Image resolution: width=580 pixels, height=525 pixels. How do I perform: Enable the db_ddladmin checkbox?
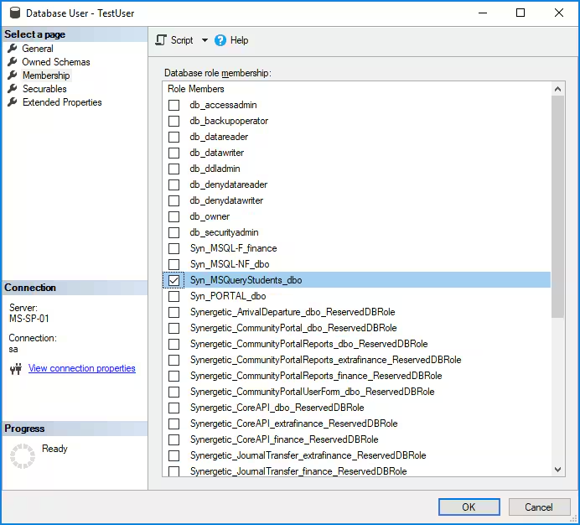click(x=173, y=169)
